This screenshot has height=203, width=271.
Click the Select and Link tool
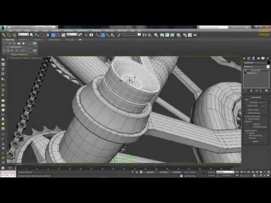point(4,35)
